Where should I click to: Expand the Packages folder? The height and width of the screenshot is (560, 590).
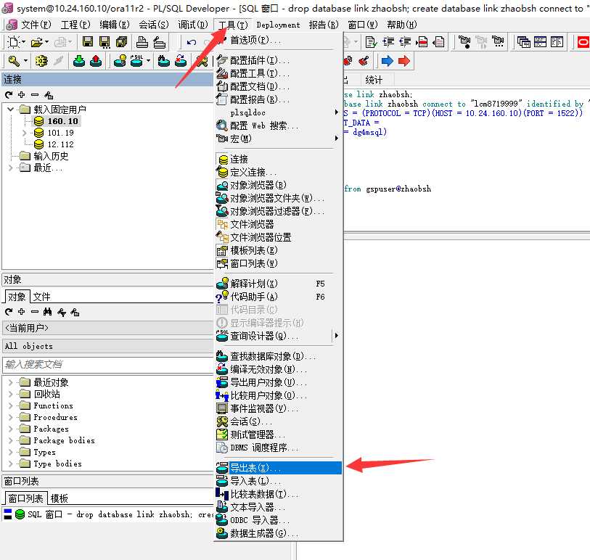[x=11, y=429]
